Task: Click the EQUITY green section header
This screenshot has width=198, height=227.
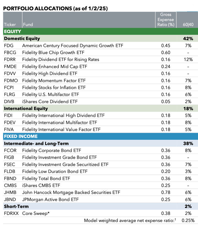Action: pyautogui.click(x=12, y=32)
